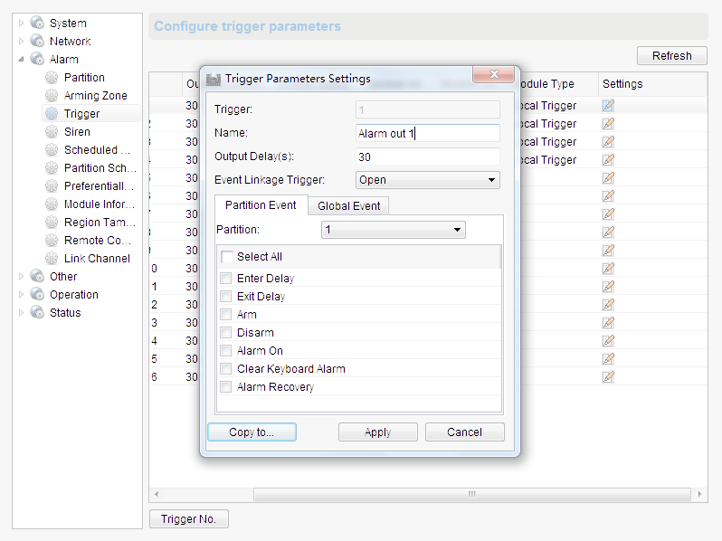
Task: Apply the trigger parameter settings
Action: pyautogui.click(x=378, y=432)
